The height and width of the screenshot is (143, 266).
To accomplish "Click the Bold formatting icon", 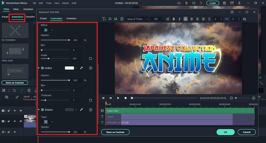I will 173,19.
